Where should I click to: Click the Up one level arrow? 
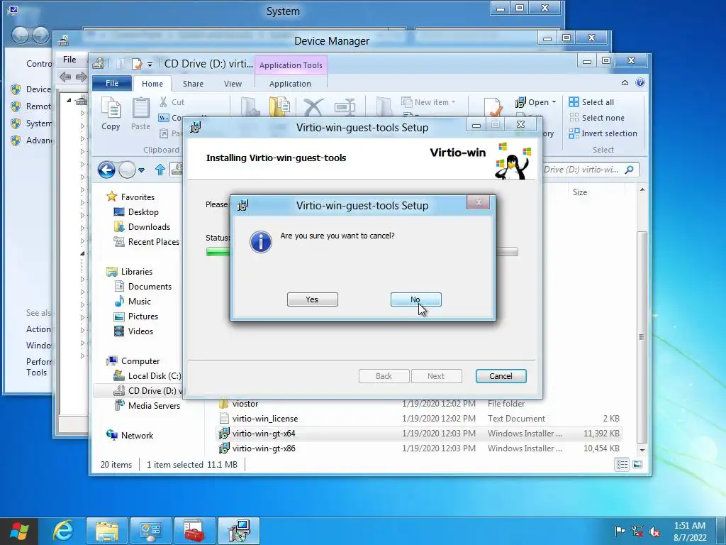point(160,170)
